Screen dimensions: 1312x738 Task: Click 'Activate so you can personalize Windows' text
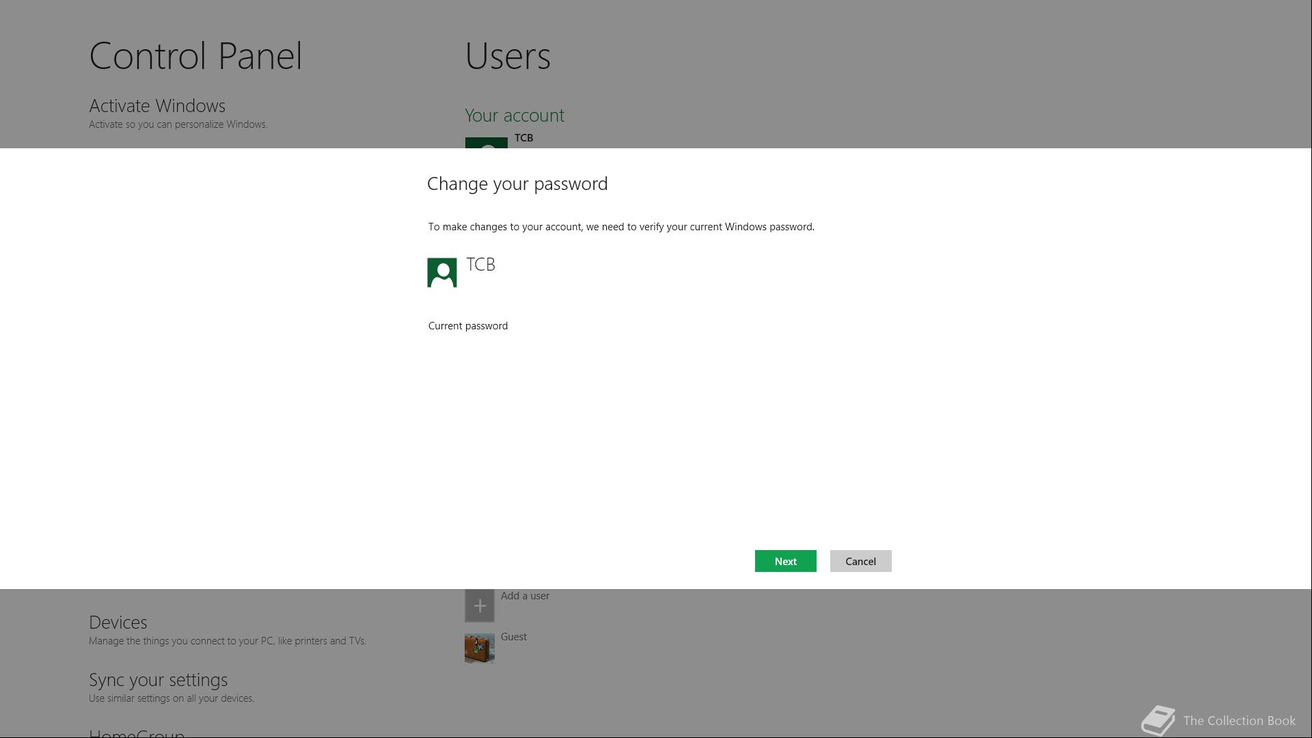178,124
